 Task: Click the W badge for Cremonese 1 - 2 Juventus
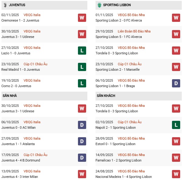(82, 18)
